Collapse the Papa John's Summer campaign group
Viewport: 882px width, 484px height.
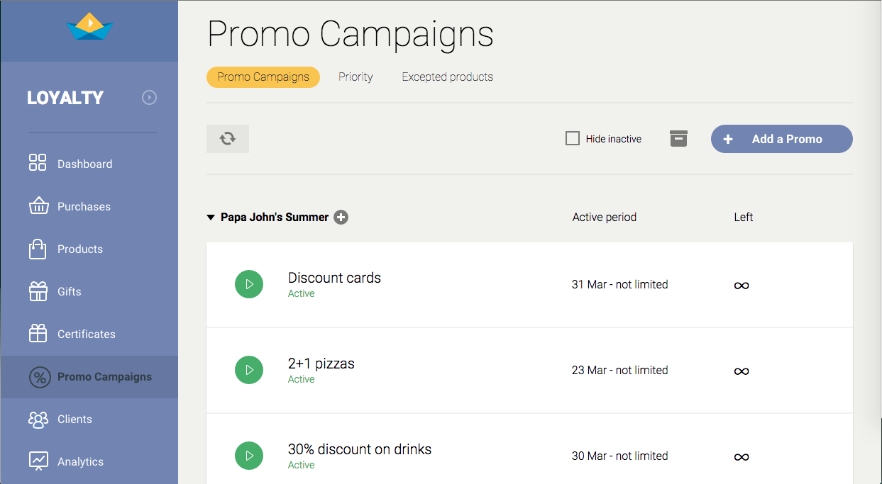tap(210, 217)
